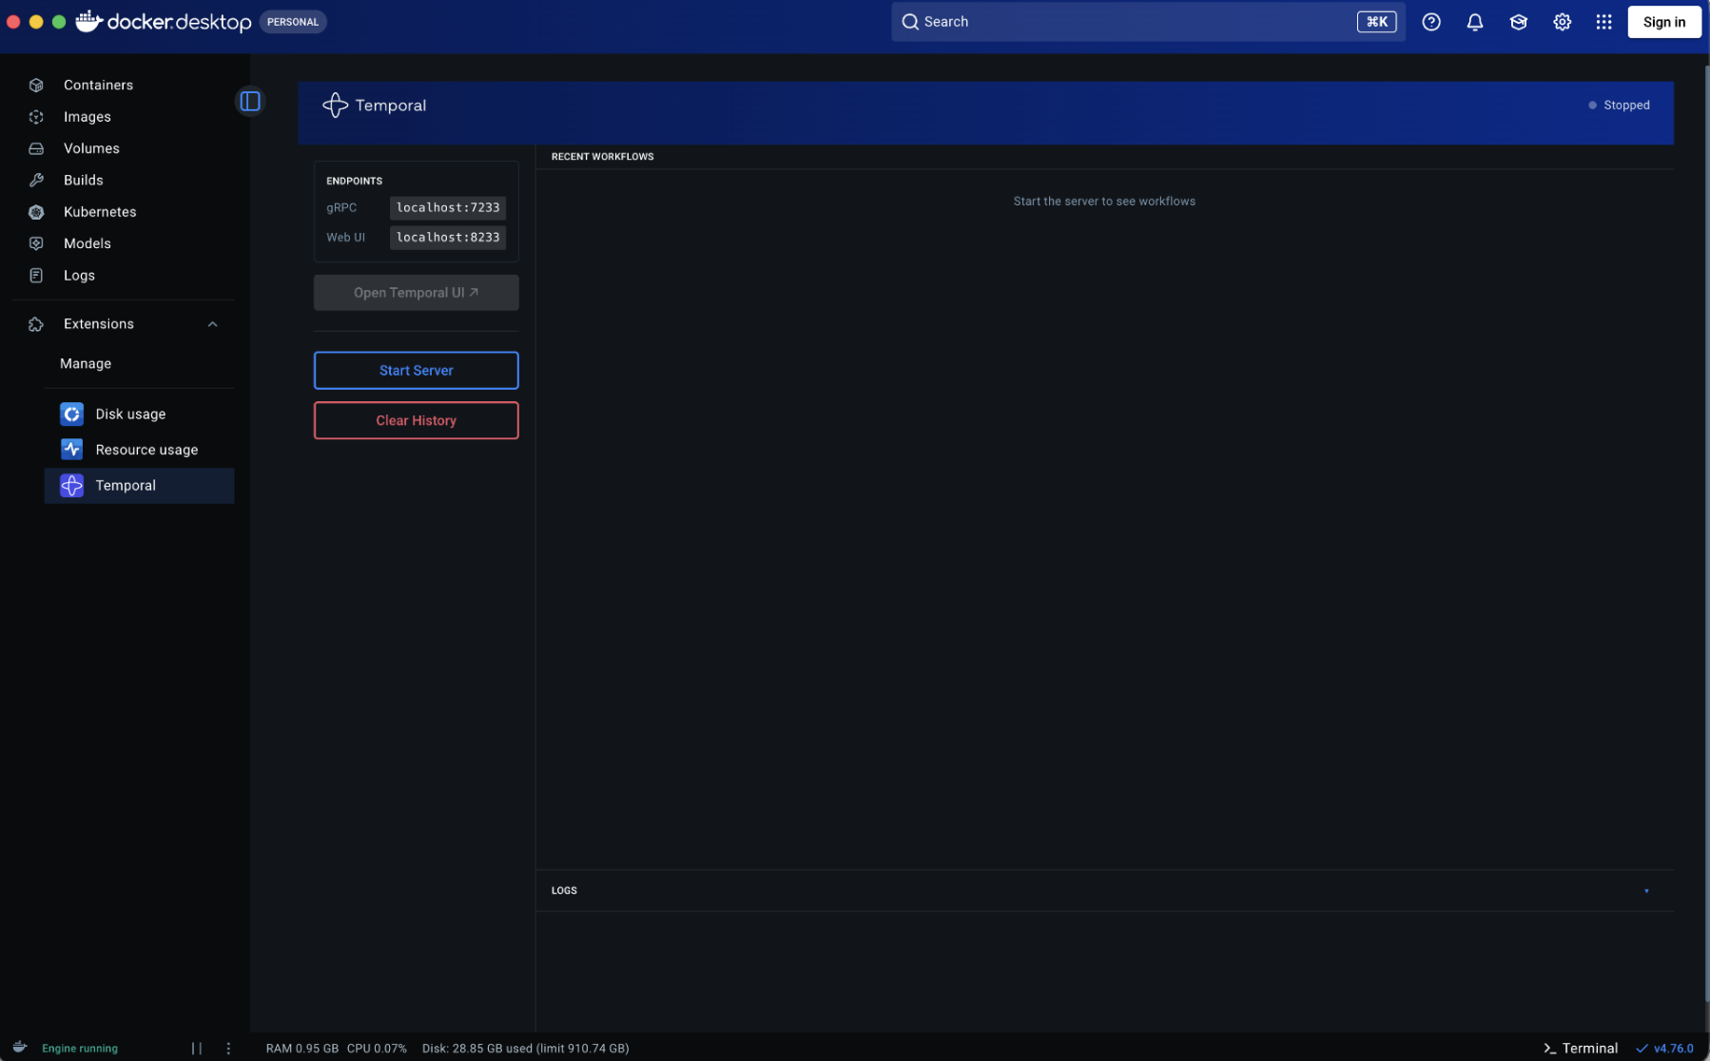Click RAM 0.95 GB status entry
1710x1061 pixels.
302,1048
